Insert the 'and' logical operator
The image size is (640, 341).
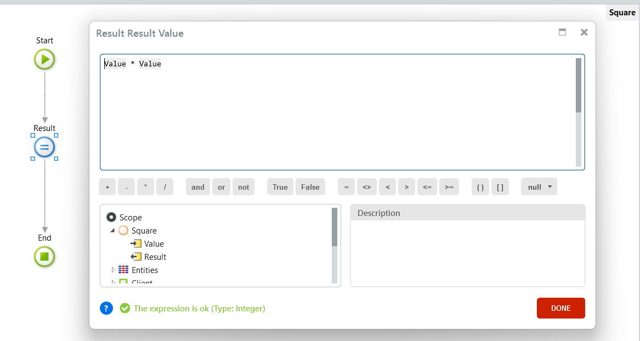197,186
